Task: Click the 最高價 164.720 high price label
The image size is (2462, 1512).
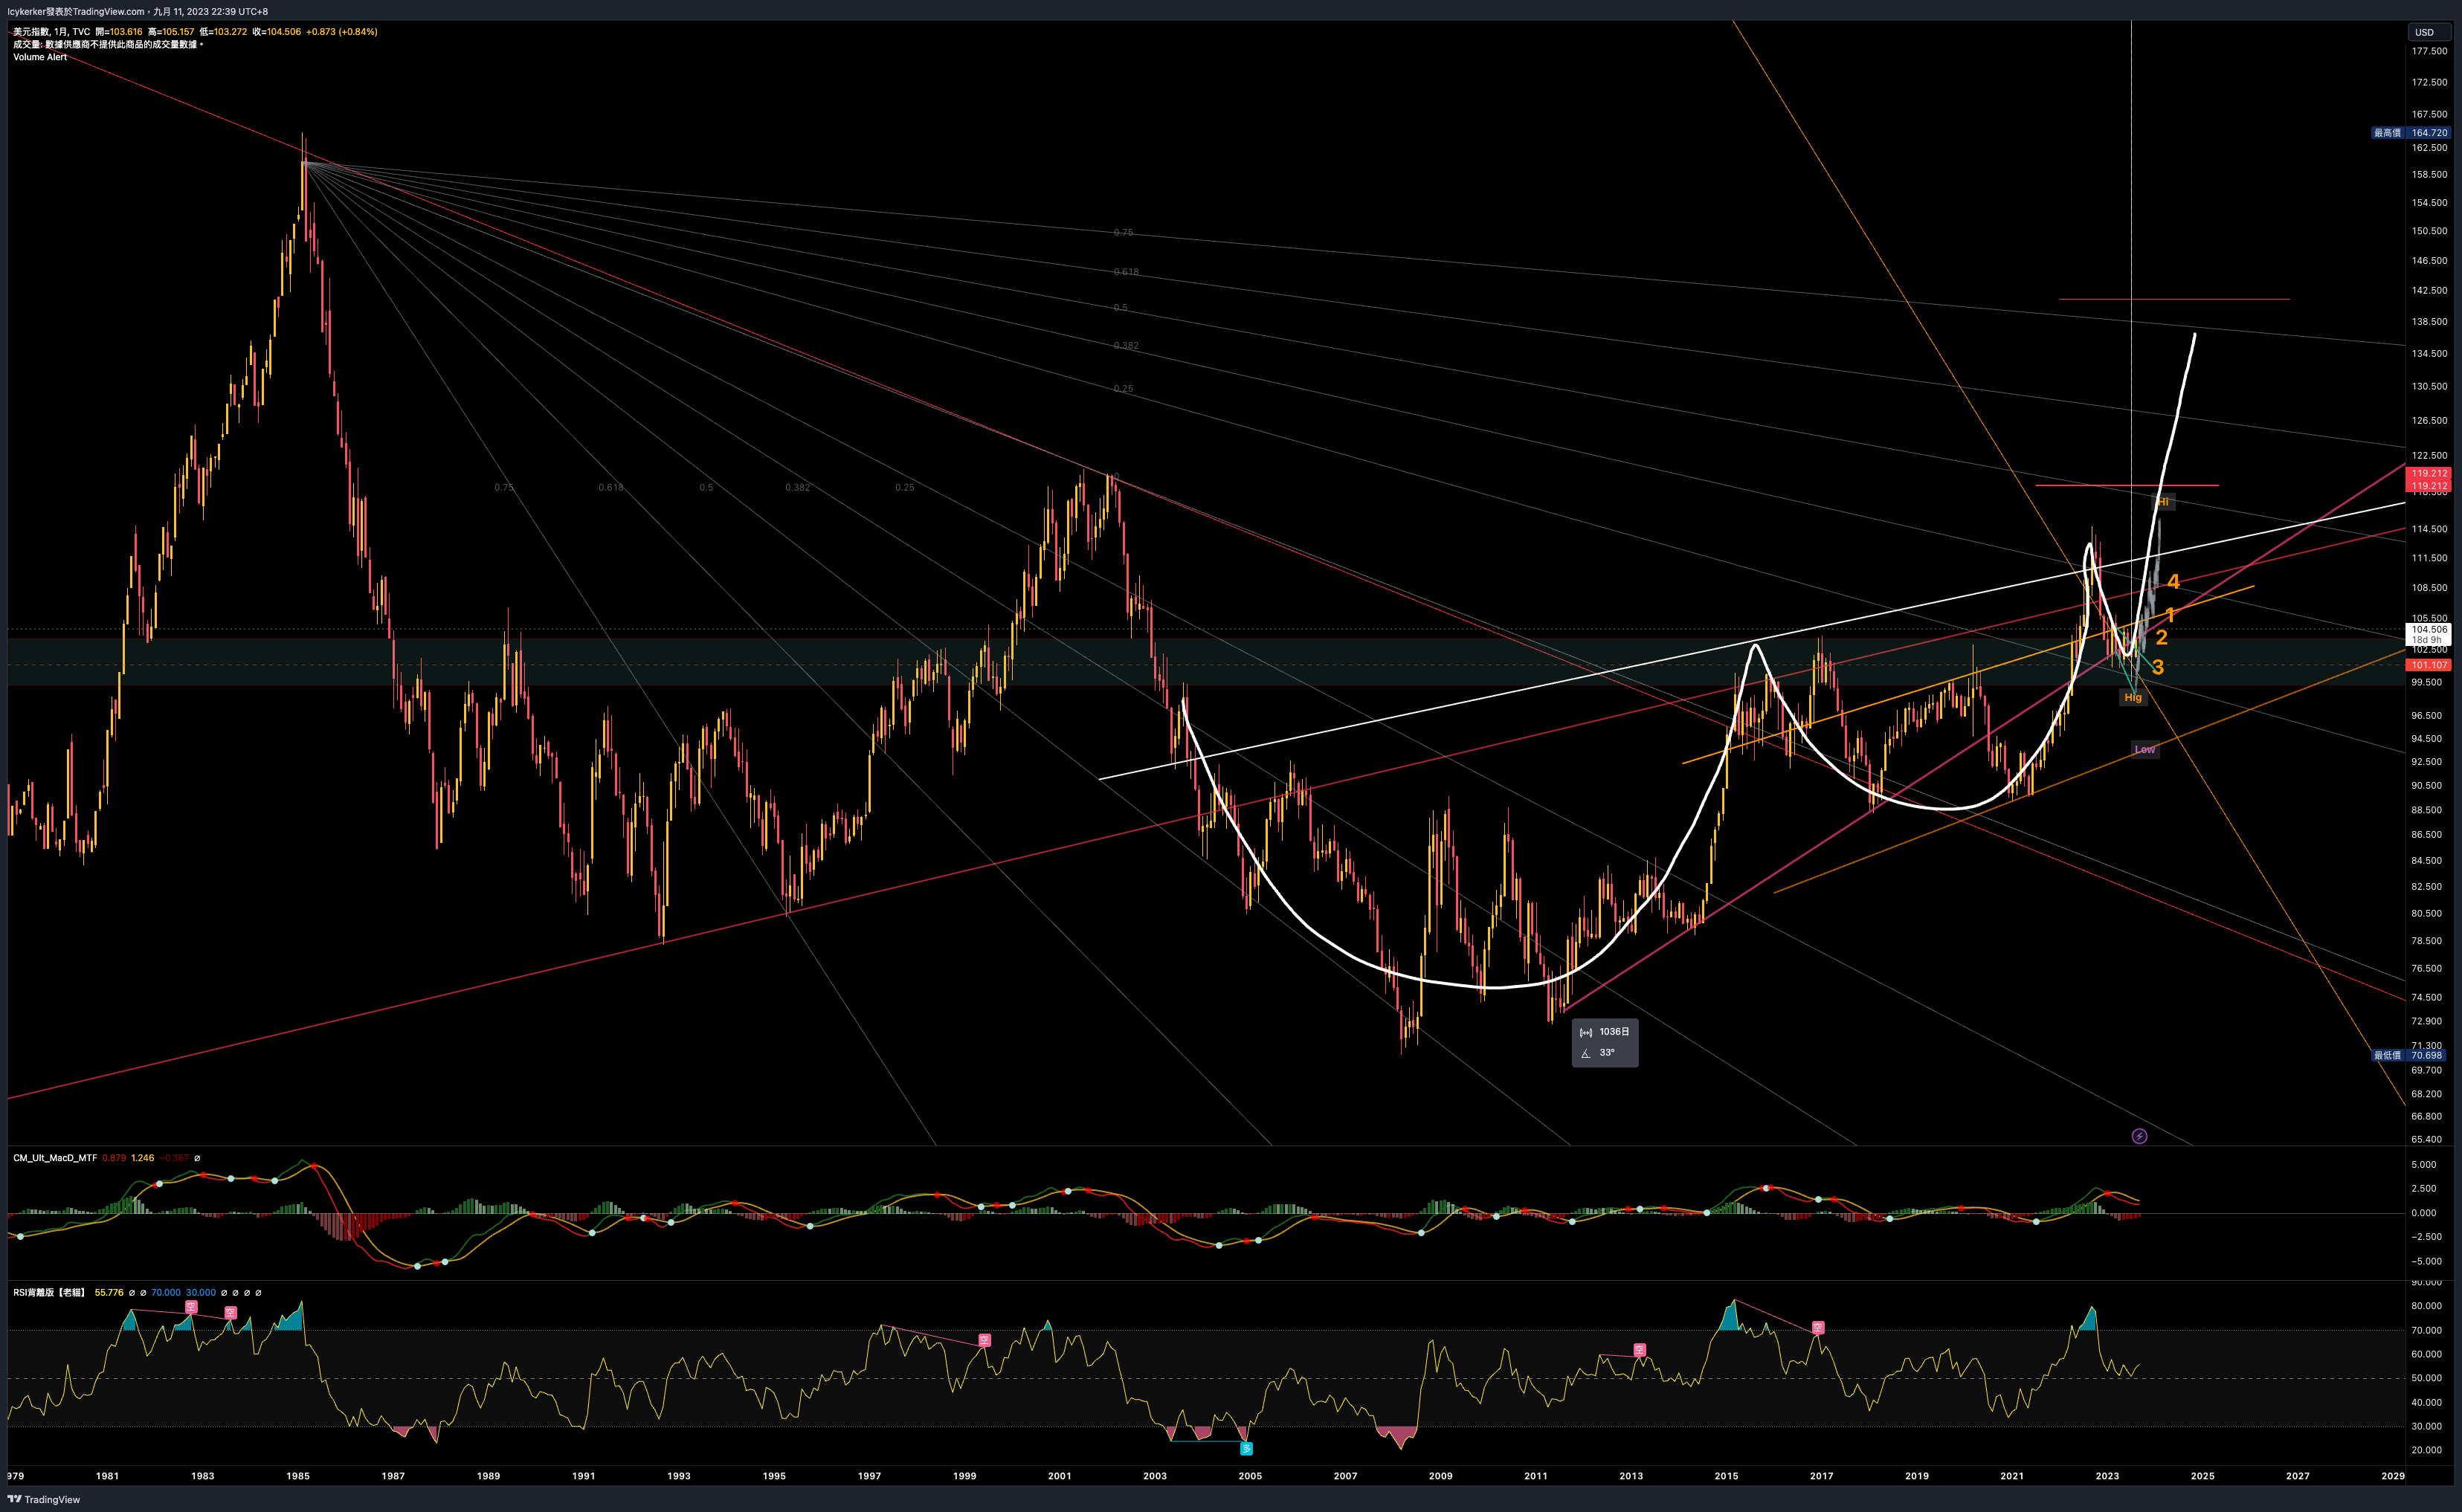Action: pyautogui.click(x=2412, y=133)
